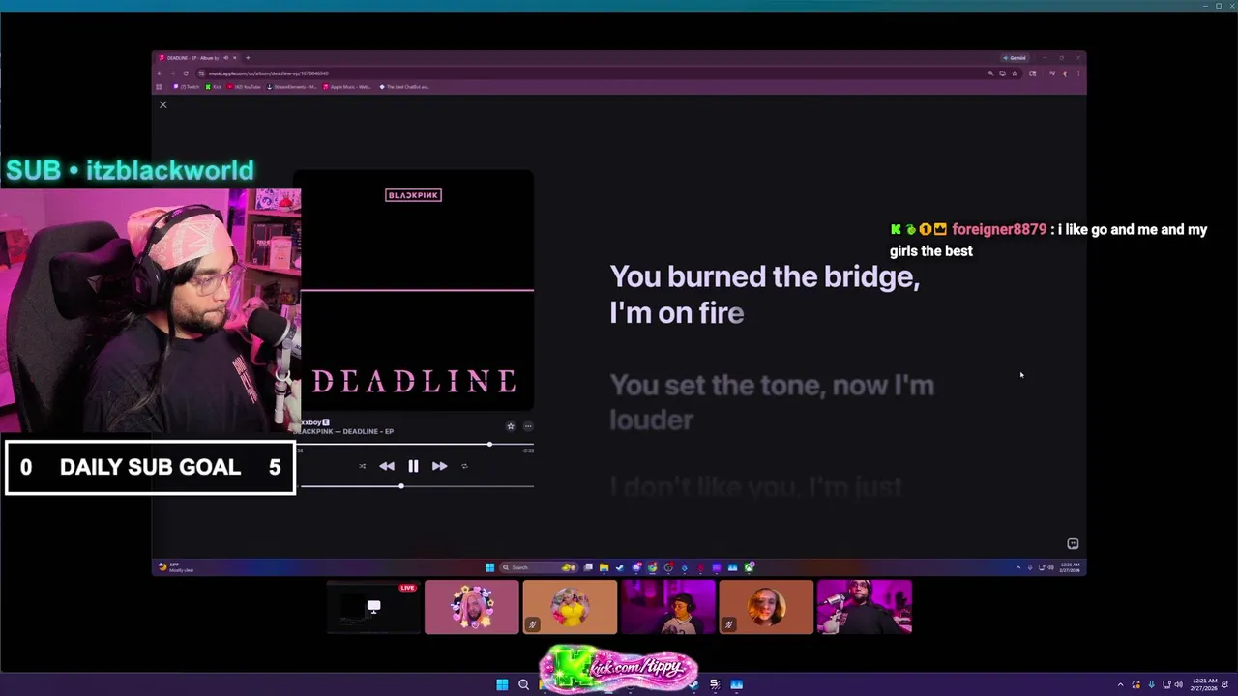Screen dimensions: 1238x696
Task: Open the YouTube bookmark
Action: click(x=245, y=87)
